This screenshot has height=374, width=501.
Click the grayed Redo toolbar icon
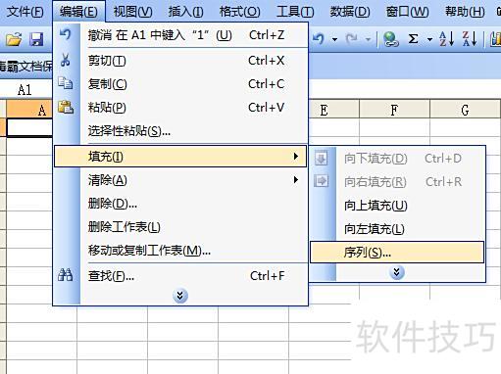coord(352,39)
